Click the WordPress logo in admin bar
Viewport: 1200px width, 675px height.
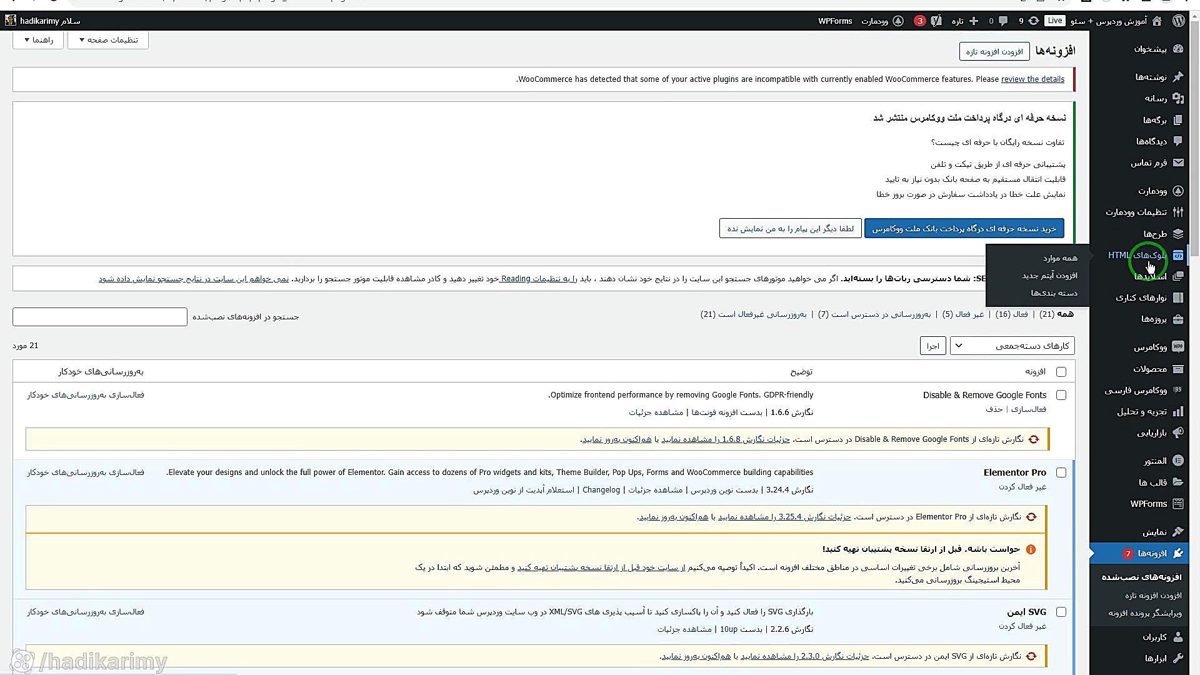[x=1179, y=21]
